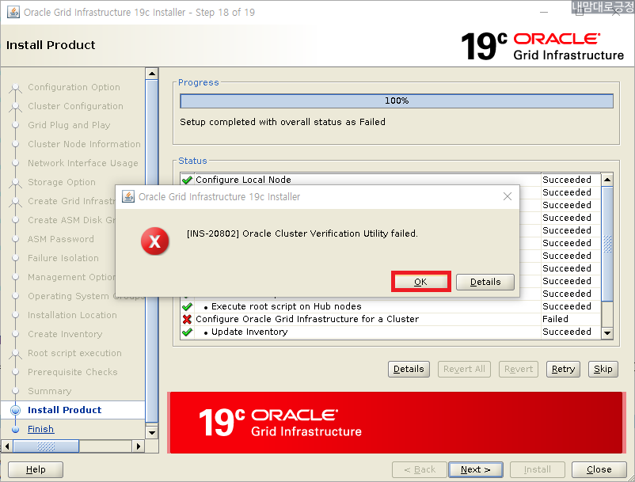The width and height of the screenshot is (635, 482).
Task: Click the Revert All button
Action: coord(464,369)
